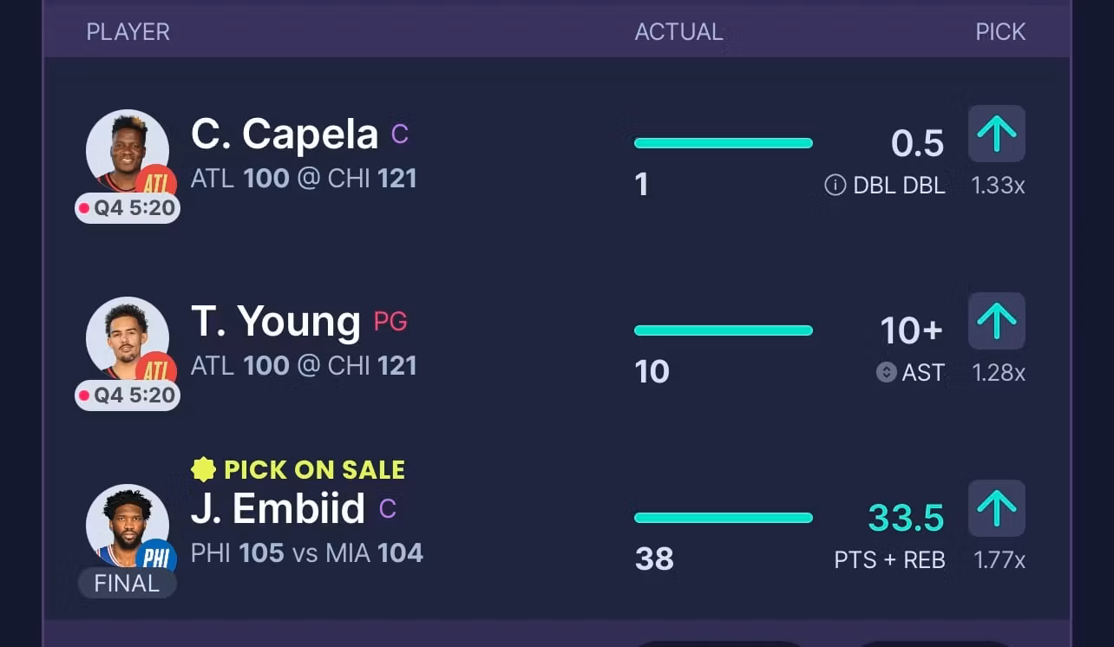1114x647 pixels.
Task: Click T. Young's assists progress bar
Action: 723,330
